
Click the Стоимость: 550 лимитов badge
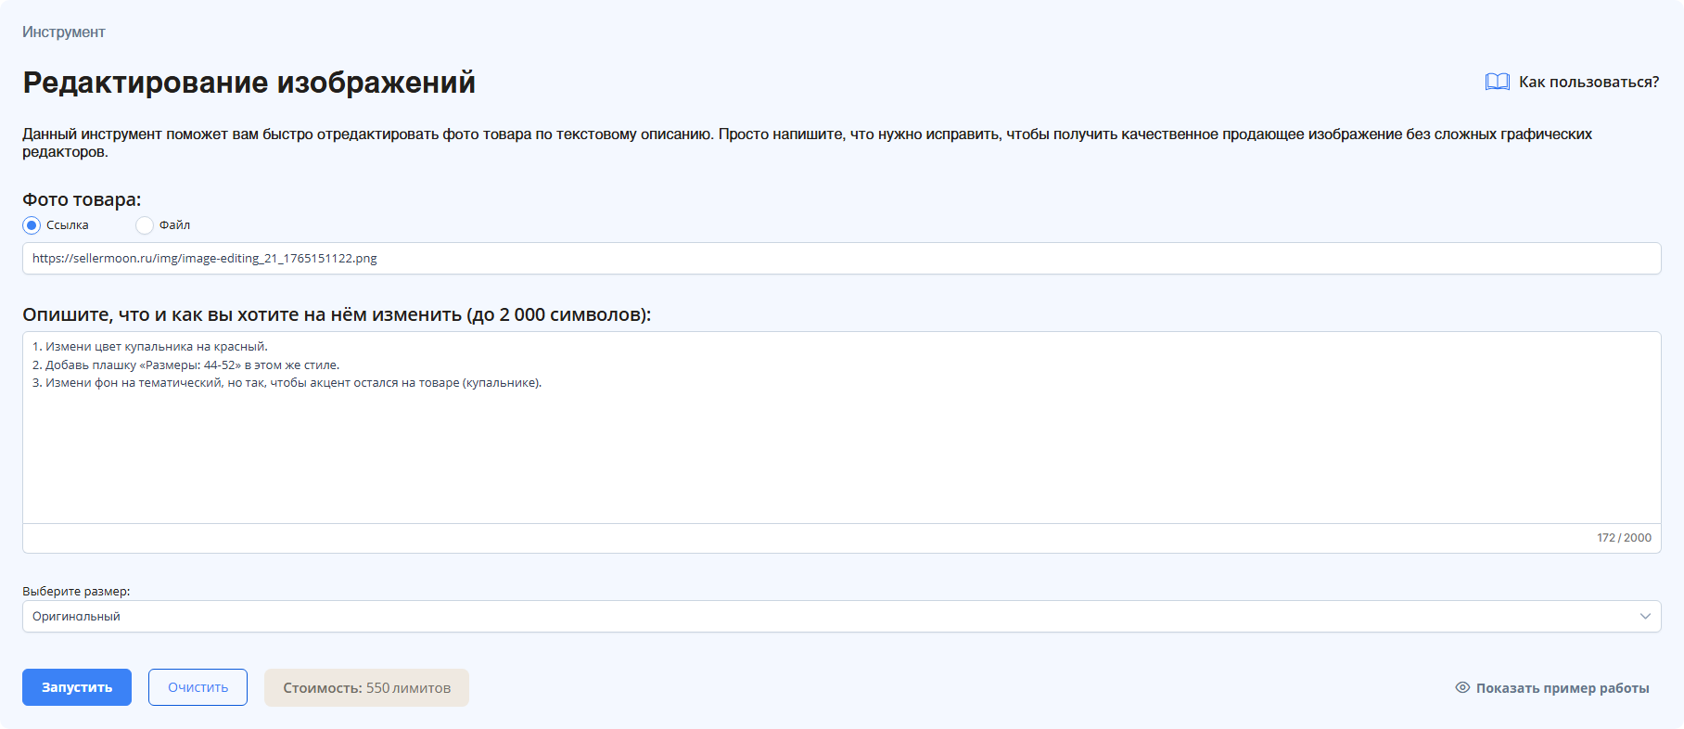pos(366,688)
